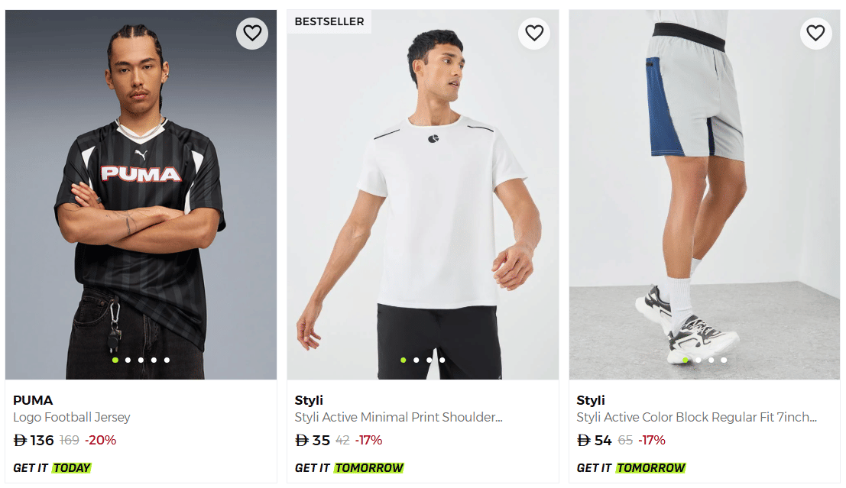This screenshot has width=846, height=488.
Task: Click the Get It Today delivery label
Action: click(x=52, y=467)
